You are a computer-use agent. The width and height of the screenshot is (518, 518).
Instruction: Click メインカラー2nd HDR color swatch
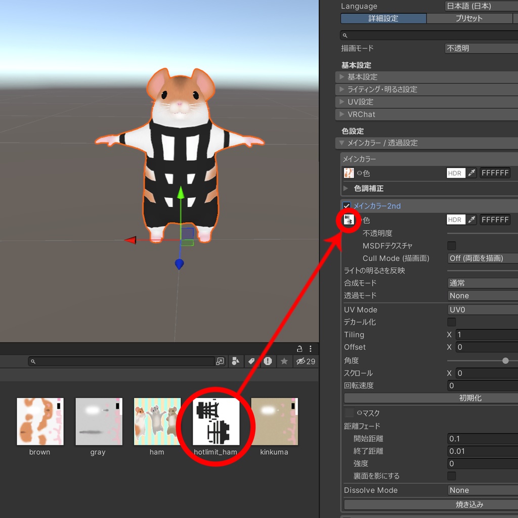[x=456, y=220]
